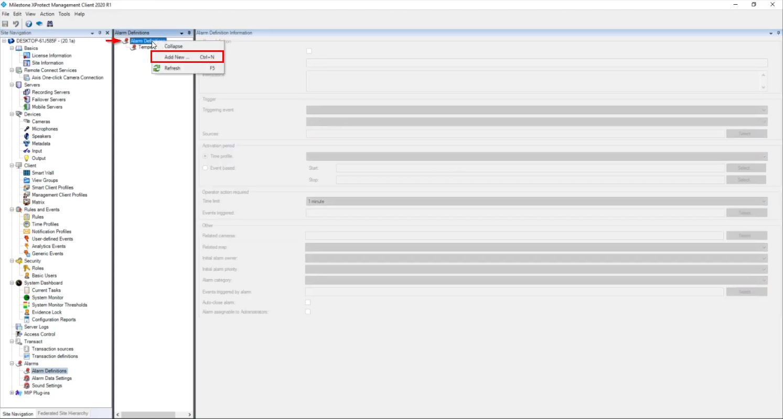Click the Speakers icon in the tree

point(27,136)
